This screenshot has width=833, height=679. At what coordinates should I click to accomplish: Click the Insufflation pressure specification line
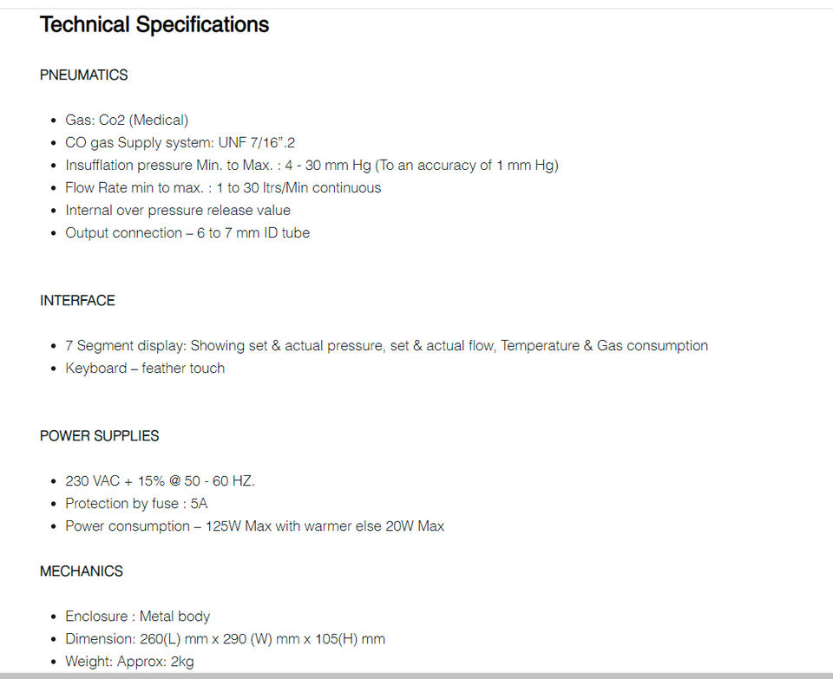(x=312, y=166)
